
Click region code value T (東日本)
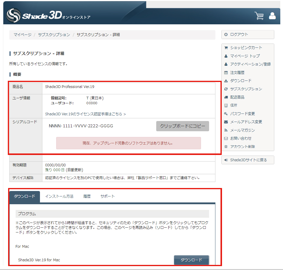95,98
